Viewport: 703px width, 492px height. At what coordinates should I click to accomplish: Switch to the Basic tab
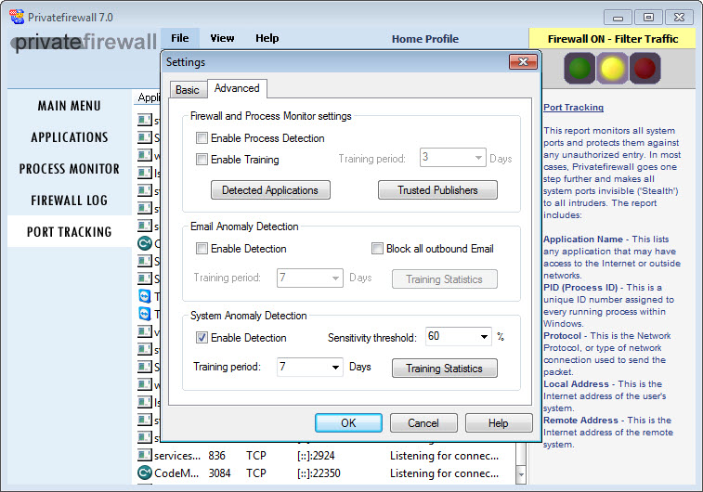pos(188,90)
